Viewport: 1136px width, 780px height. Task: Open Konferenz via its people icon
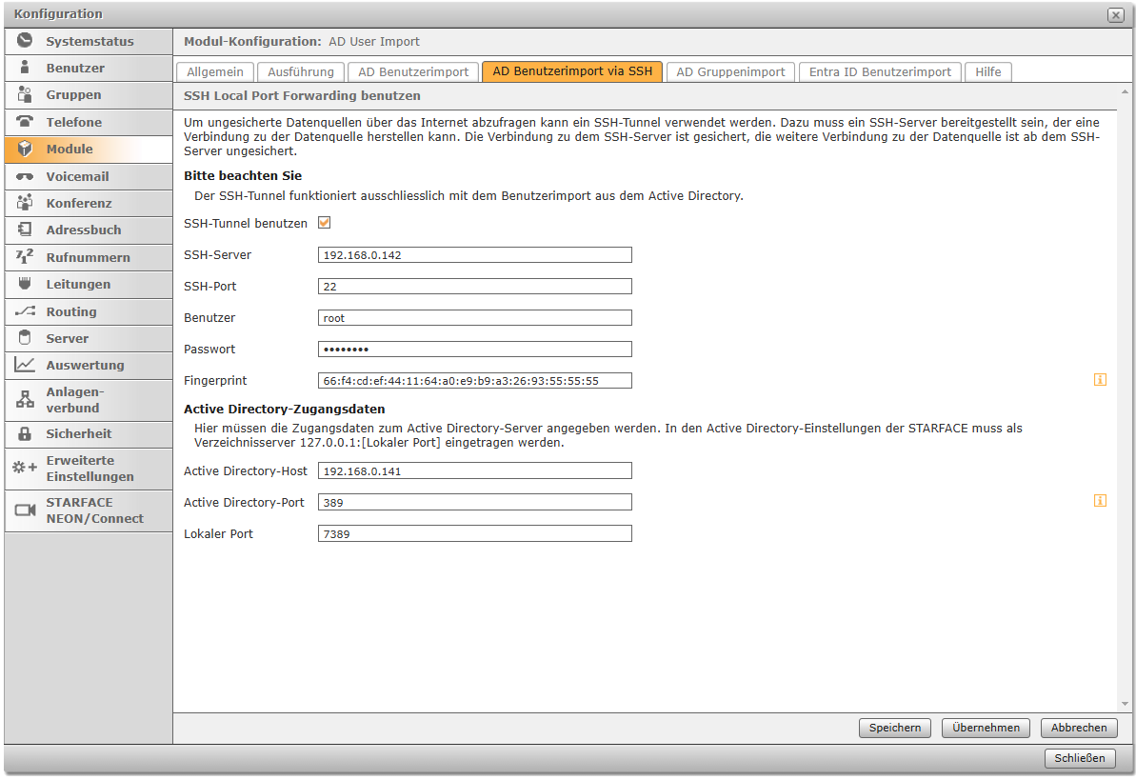point(25,203)
